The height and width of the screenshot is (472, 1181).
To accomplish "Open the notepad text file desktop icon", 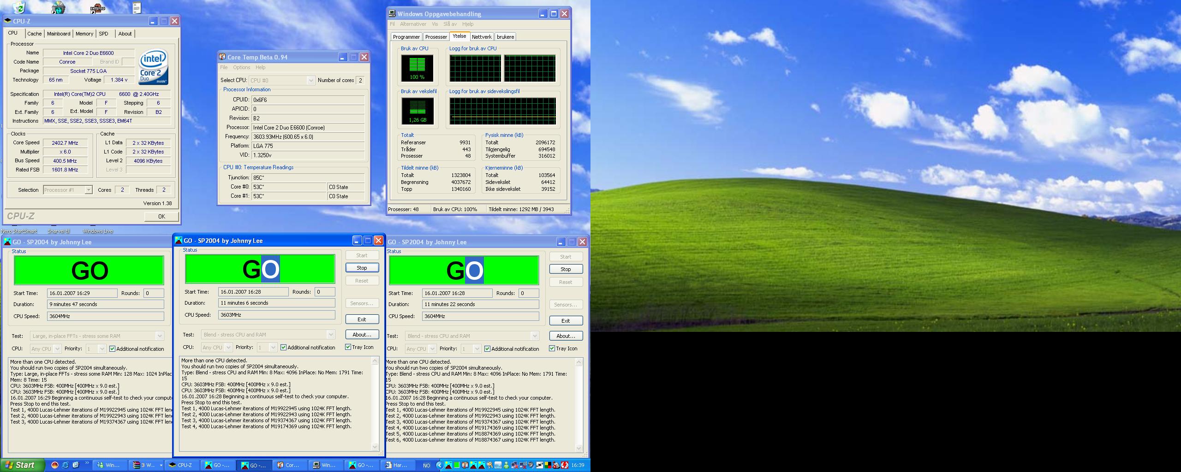I will 137,7.
